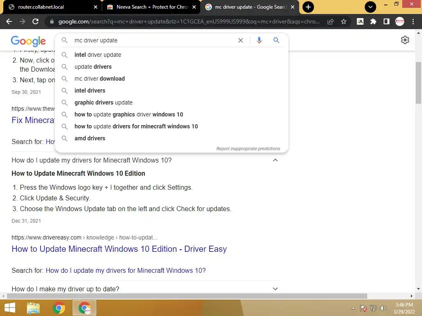Image resolution: width=422 pixels, height=316 pixels.
Task: Open the drivereasy.com URL breadcrumb
Action: [x=84, y=237]
